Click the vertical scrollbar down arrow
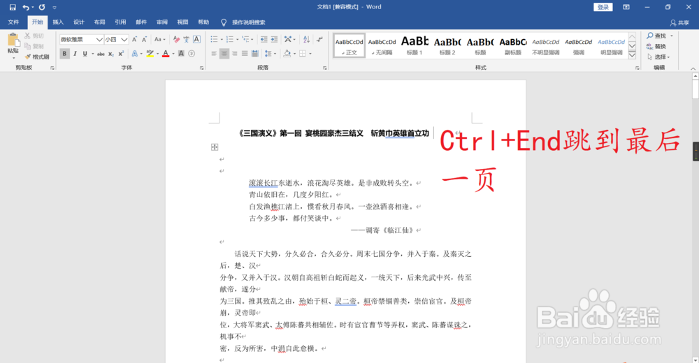The width and height of the screenshot is (699, 363). (696, 360)
